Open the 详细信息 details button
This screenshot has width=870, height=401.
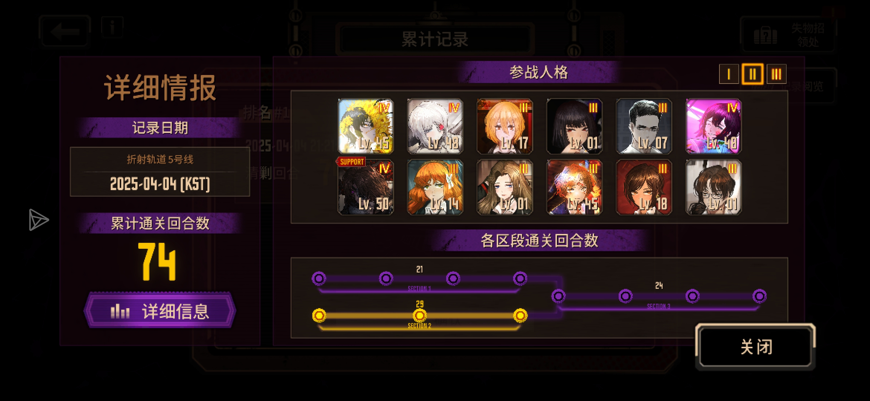point(160,310)
